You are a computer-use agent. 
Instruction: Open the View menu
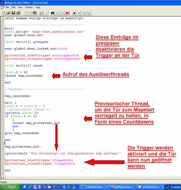20,8
